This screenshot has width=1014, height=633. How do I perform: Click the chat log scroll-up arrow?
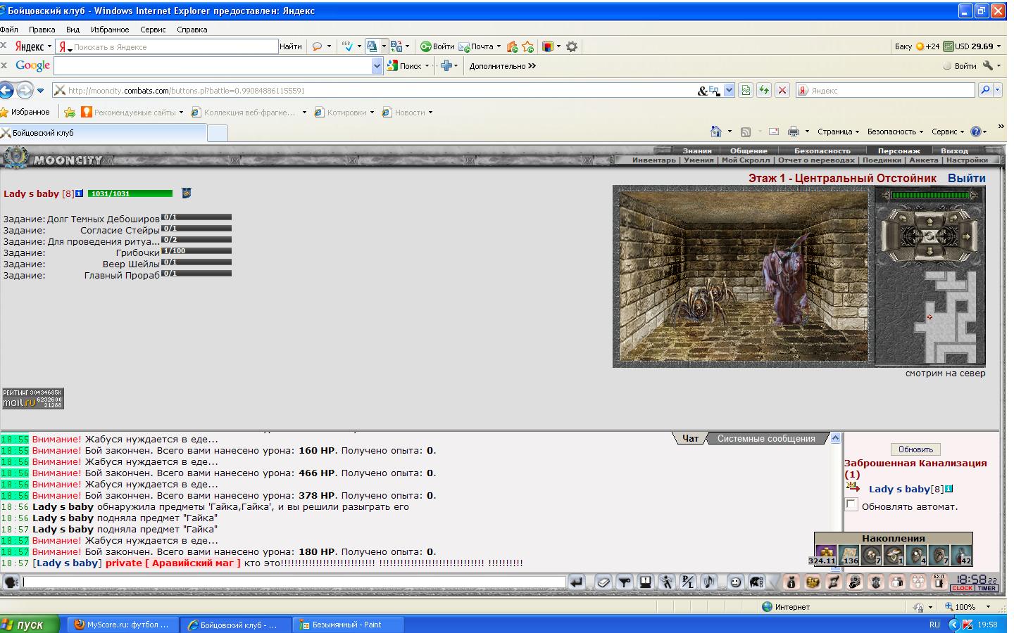click(836, 438)
